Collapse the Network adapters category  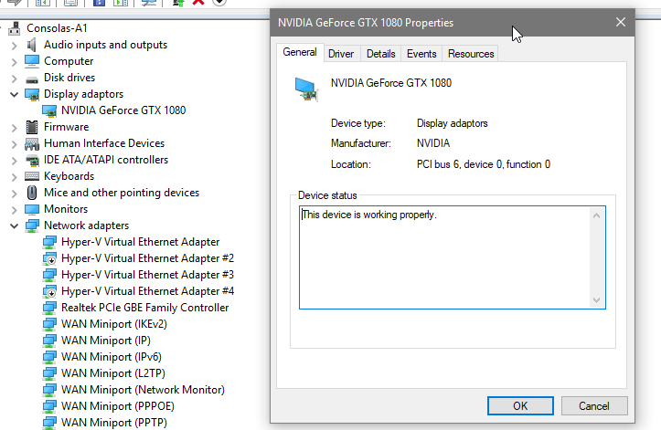[x=15, y=225]
